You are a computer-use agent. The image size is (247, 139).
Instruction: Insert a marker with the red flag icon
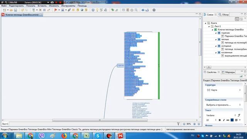[x=56, y=10]
